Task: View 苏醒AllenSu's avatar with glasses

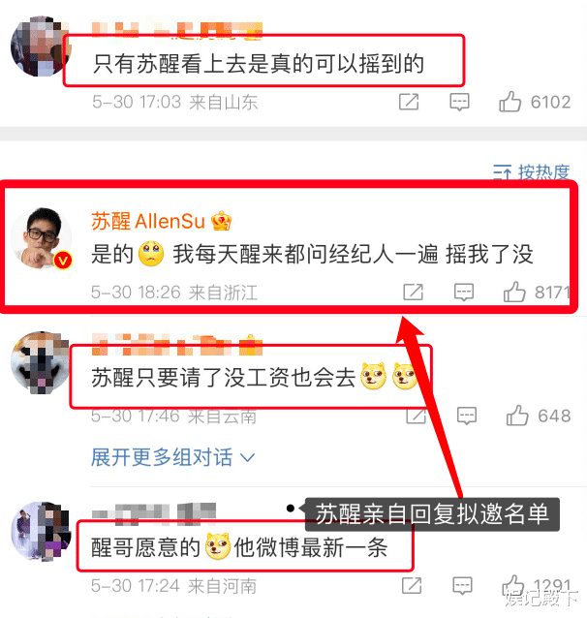Action: click(42, 238)
